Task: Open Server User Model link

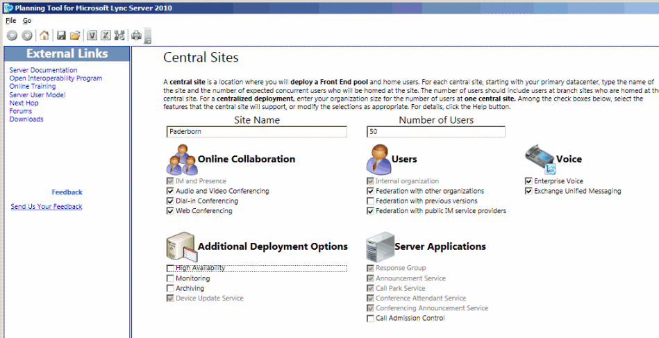Action: tap(37, 95)
